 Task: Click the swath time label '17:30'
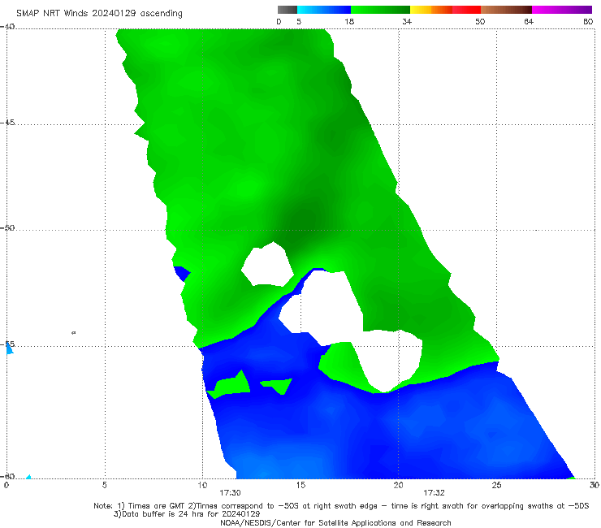point(230,493)
